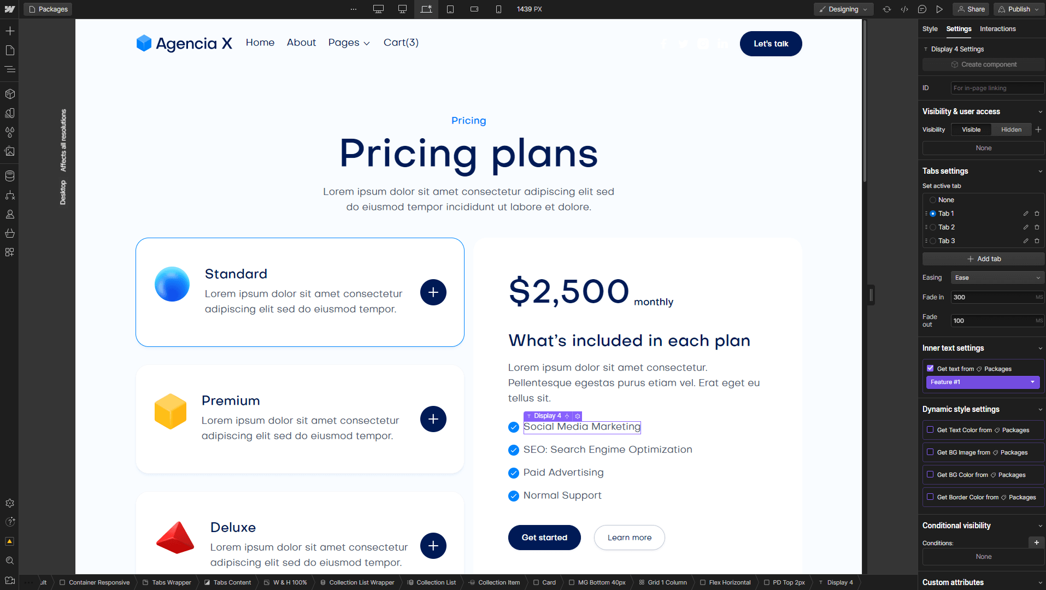The image size is (1046, 590).
Task: Click the Create component button
Action: point(983,64)
